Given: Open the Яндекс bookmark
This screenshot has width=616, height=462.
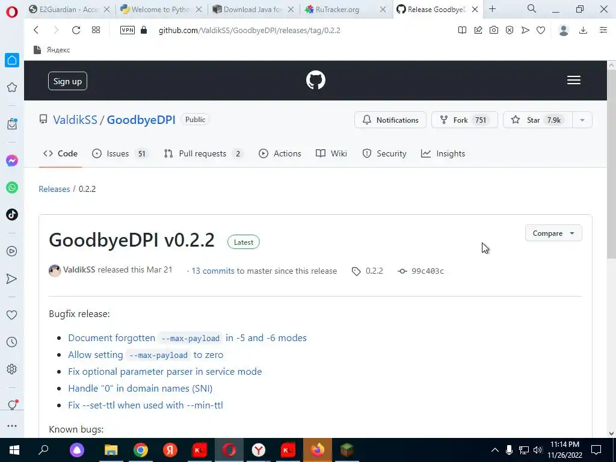Looking at the screenshot, I should [x=52, y=50].
